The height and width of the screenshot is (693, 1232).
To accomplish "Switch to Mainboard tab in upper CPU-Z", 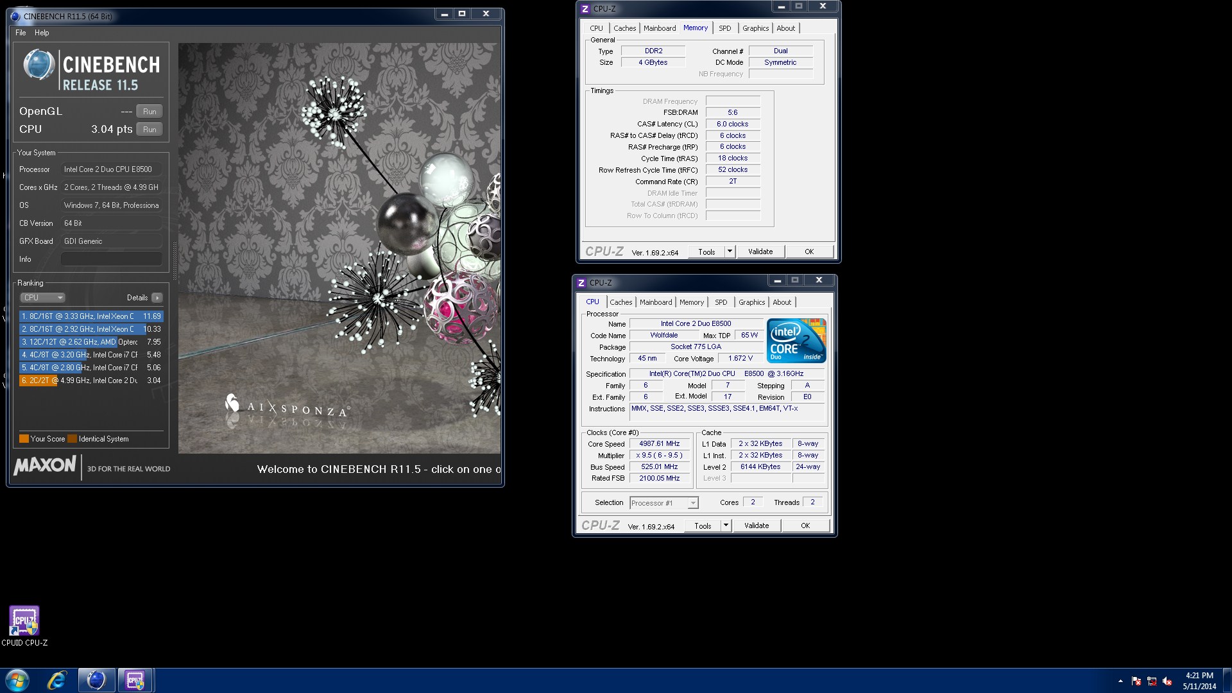I will point(660,28).
